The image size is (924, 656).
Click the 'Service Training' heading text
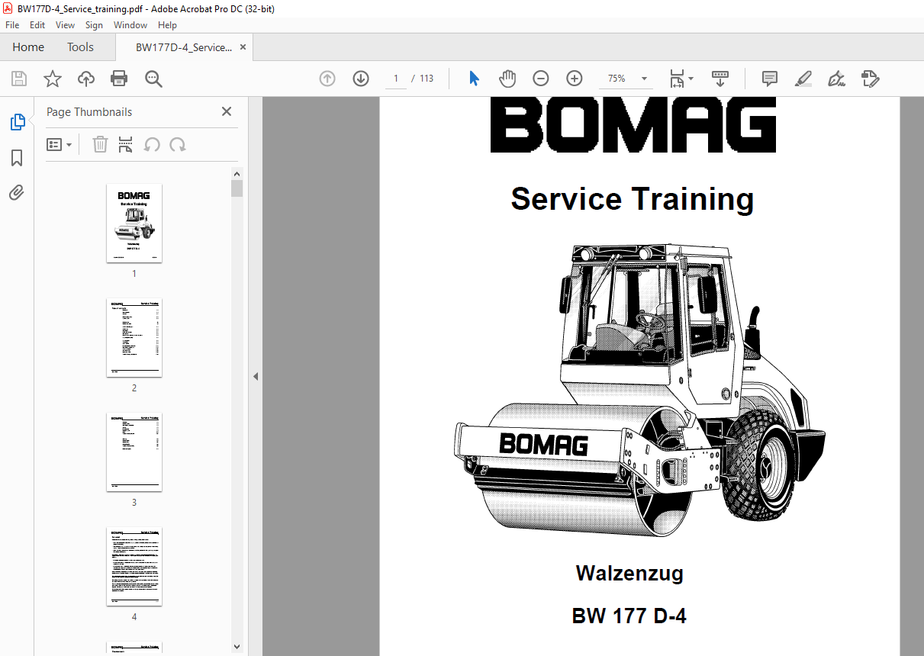[633, 199]
